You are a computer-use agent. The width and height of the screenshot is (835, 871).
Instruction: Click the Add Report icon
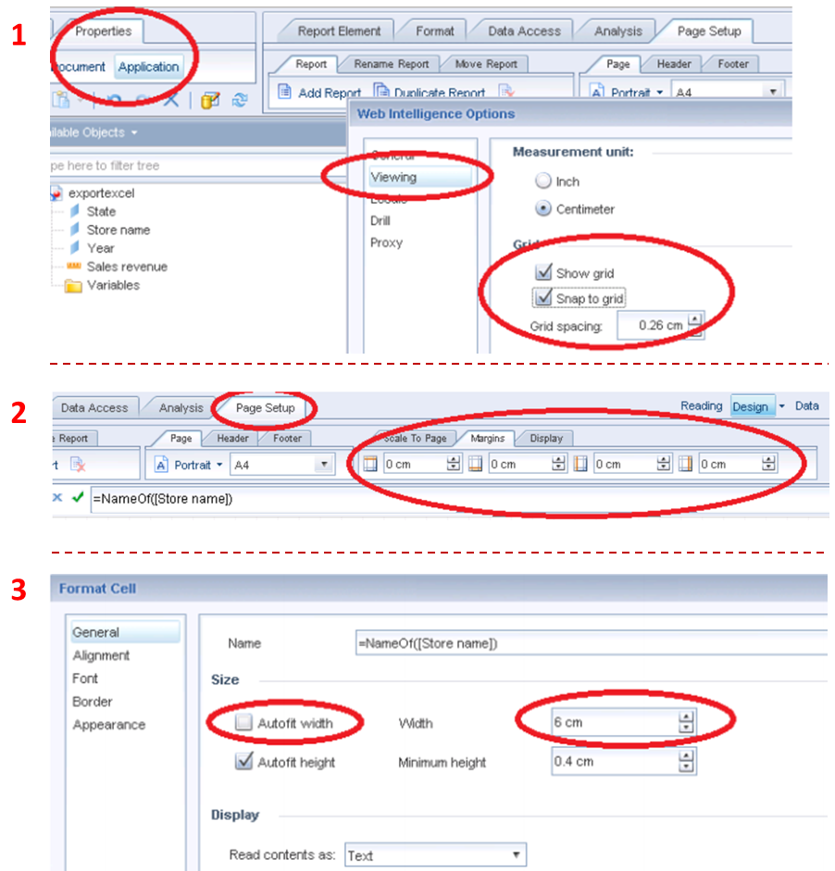point(285,93)
